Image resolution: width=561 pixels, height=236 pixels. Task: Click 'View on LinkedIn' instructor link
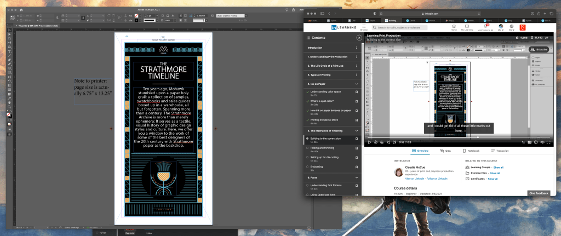(x=417, y=179)
